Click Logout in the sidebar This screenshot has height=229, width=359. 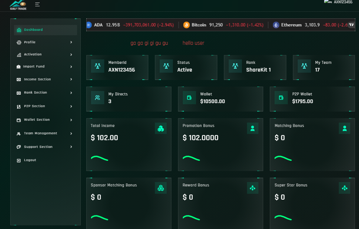30,160
